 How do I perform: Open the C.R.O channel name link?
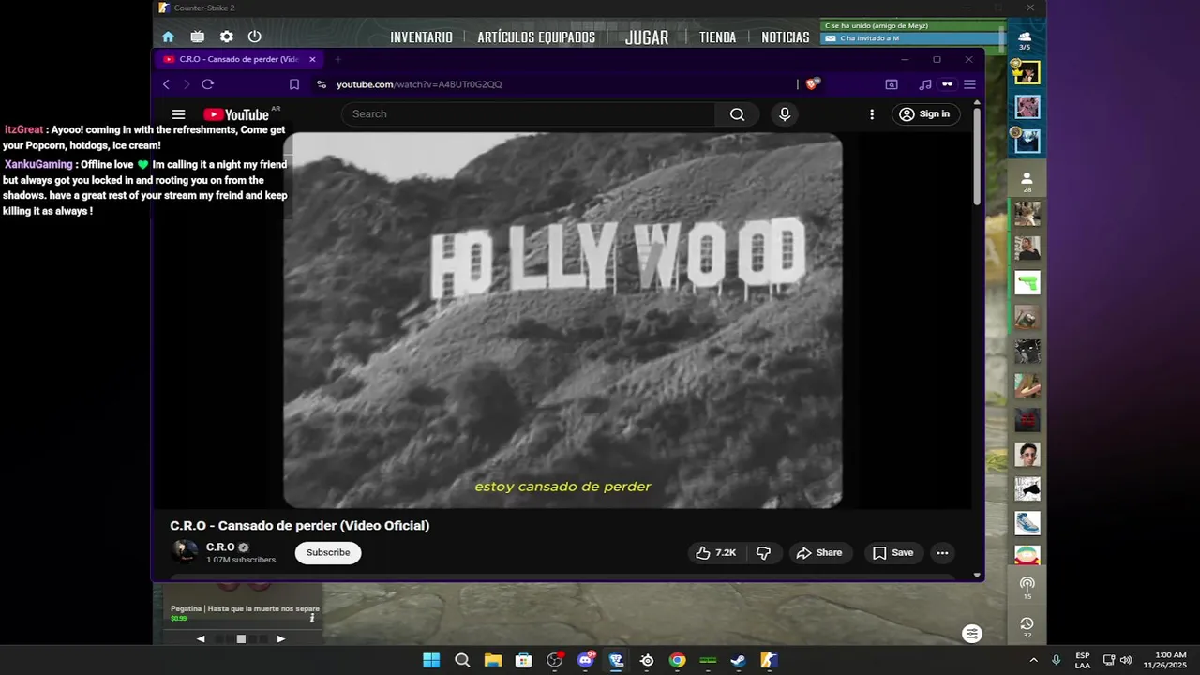[x=220, y=547]
